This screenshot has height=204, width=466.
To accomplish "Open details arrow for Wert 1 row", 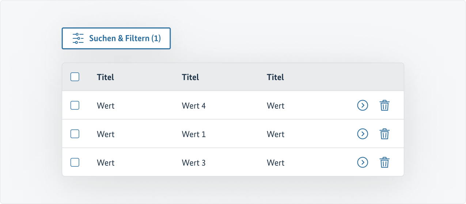I will [362, 134].
